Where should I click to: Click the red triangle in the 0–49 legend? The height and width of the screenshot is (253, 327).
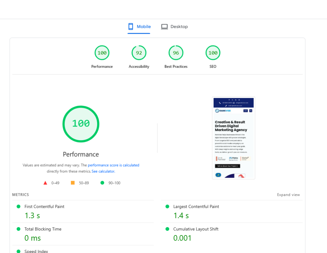pos(45,182)
